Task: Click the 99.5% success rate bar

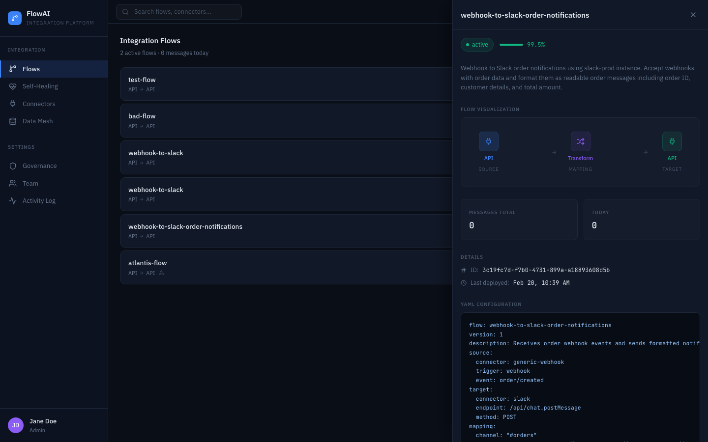Action: (510, 44)
